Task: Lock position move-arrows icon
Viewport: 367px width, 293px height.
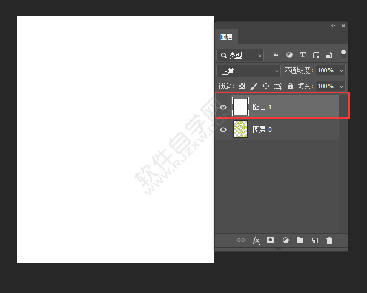Action: [266, 86]
